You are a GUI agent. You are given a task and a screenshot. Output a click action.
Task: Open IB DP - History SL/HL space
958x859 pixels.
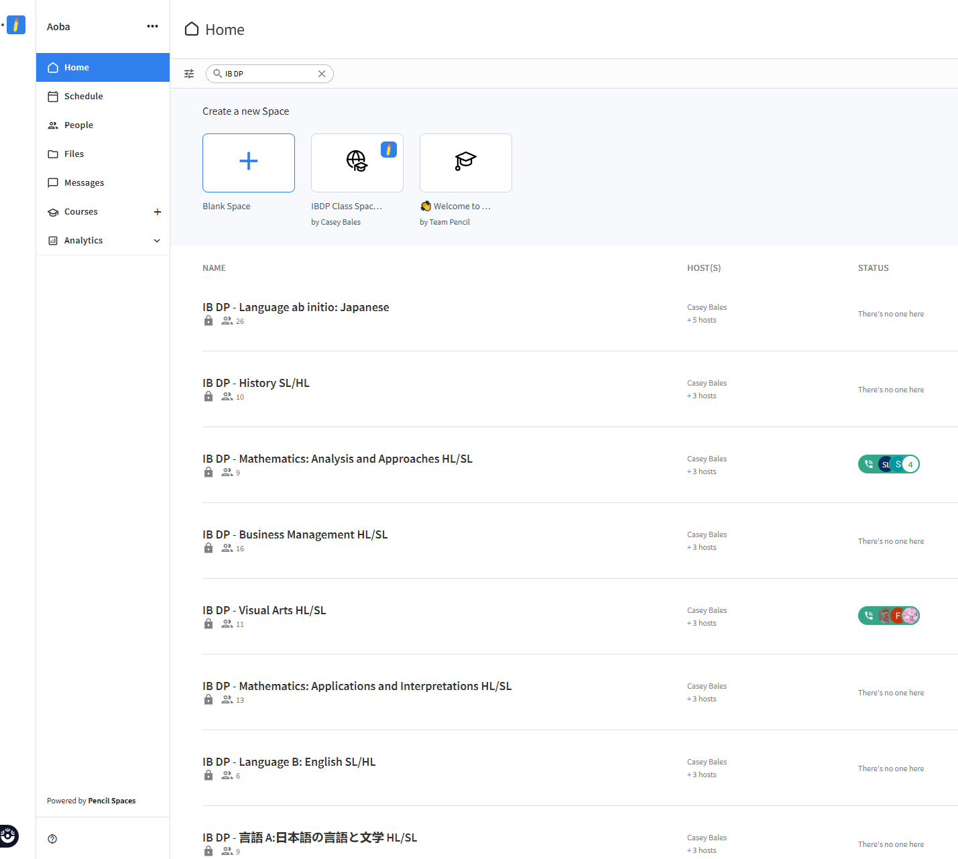point(256,384)
